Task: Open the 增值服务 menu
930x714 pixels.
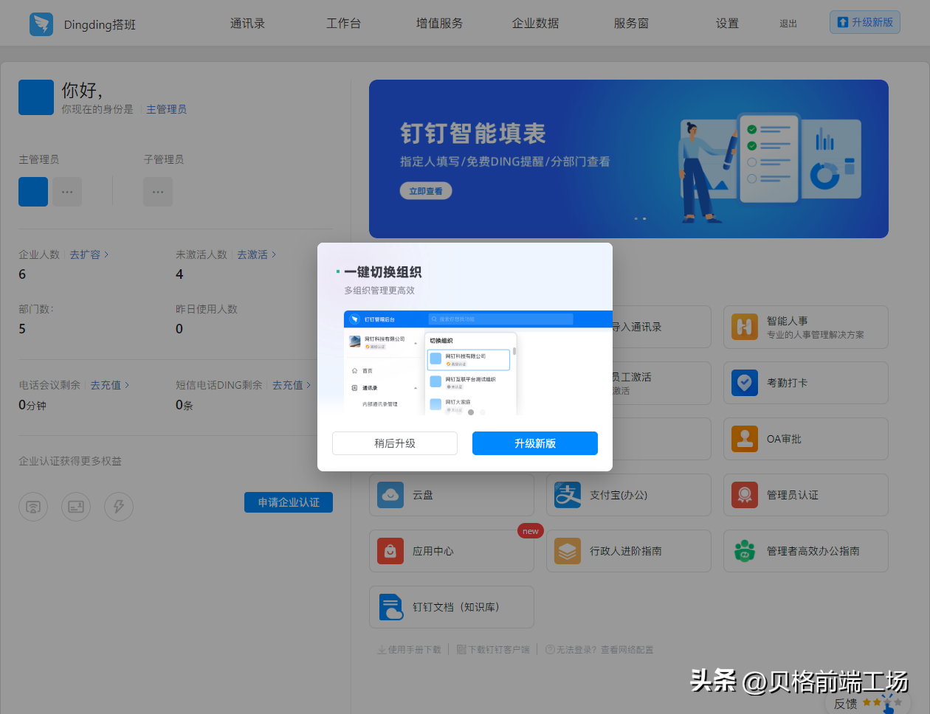Action: (439, 24)
